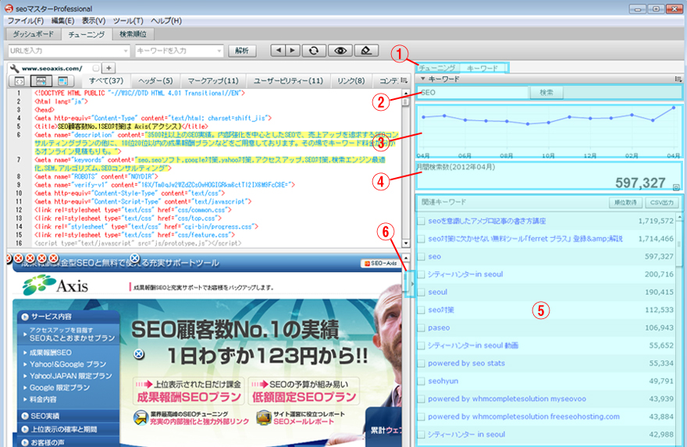The image size is (687, 447).
Task: Click the Axis logo in preview
Action: click(x=55, y=285)
